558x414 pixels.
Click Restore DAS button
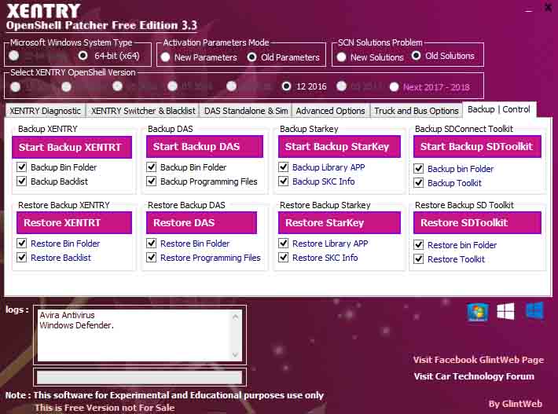[x=201, y=222]
